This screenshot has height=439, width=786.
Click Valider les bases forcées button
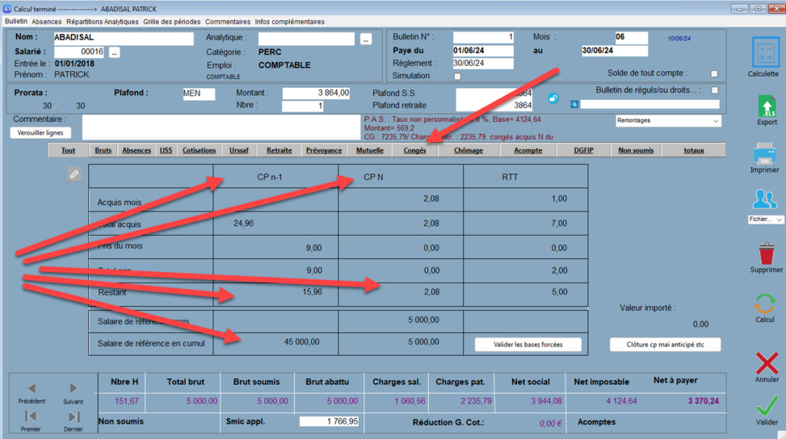click(528, 345)
